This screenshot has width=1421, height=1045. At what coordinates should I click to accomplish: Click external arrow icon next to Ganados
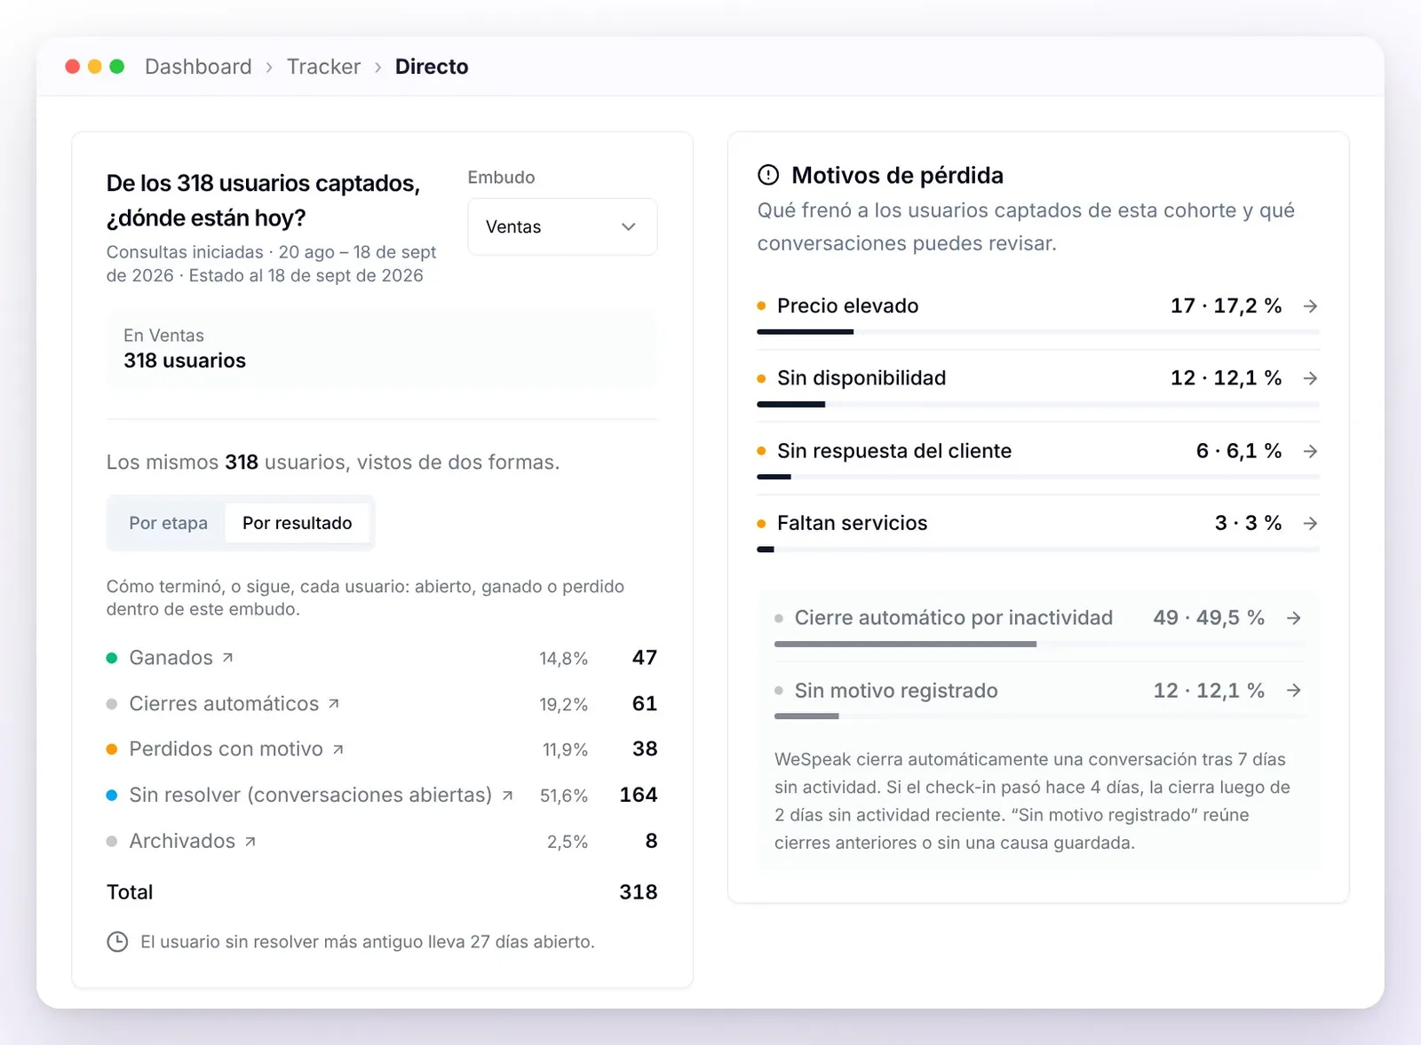(227, 658)
